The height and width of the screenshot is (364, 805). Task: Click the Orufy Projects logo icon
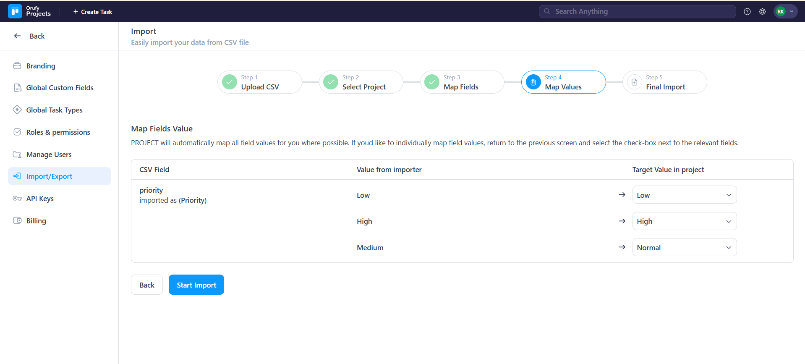pyautogui.click(x=15, y=11)
